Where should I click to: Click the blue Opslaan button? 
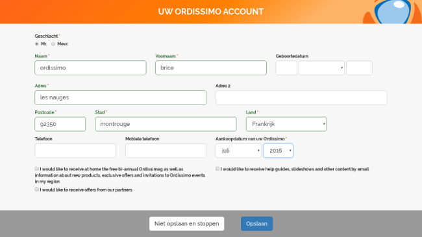pos(256,224)
